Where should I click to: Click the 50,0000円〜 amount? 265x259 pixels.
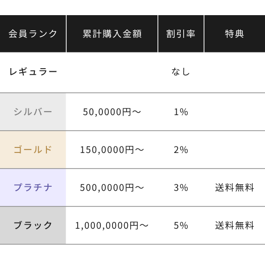[x=112, y=112]
